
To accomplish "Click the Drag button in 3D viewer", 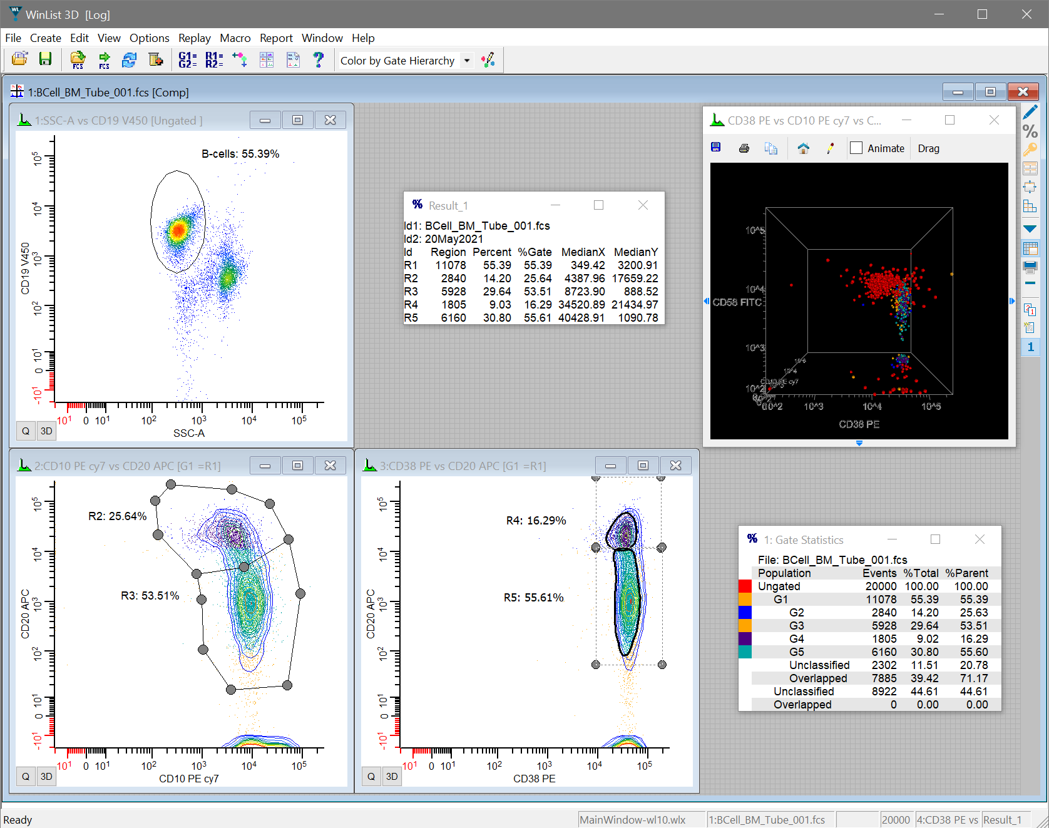I will (928, 148).
